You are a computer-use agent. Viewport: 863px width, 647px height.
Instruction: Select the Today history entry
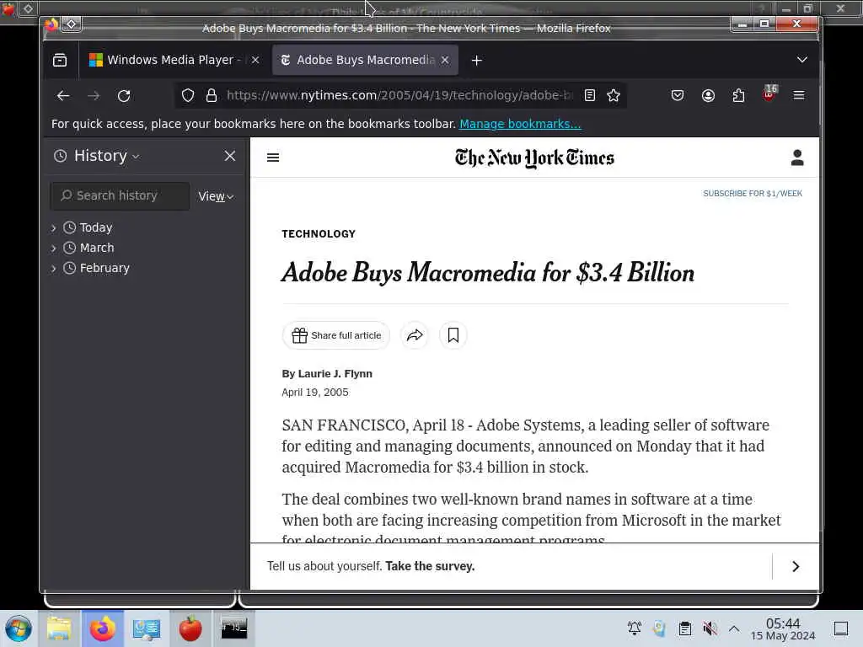[x=96, y=227]
